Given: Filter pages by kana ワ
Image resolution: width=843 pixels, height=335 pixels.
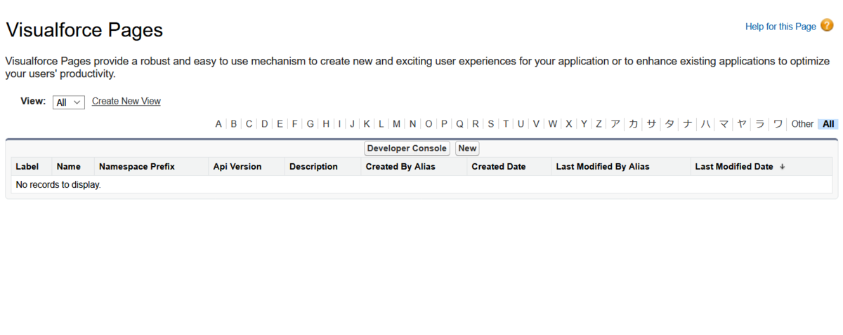Looking at the screenshot, I should [x=778, y=124].
